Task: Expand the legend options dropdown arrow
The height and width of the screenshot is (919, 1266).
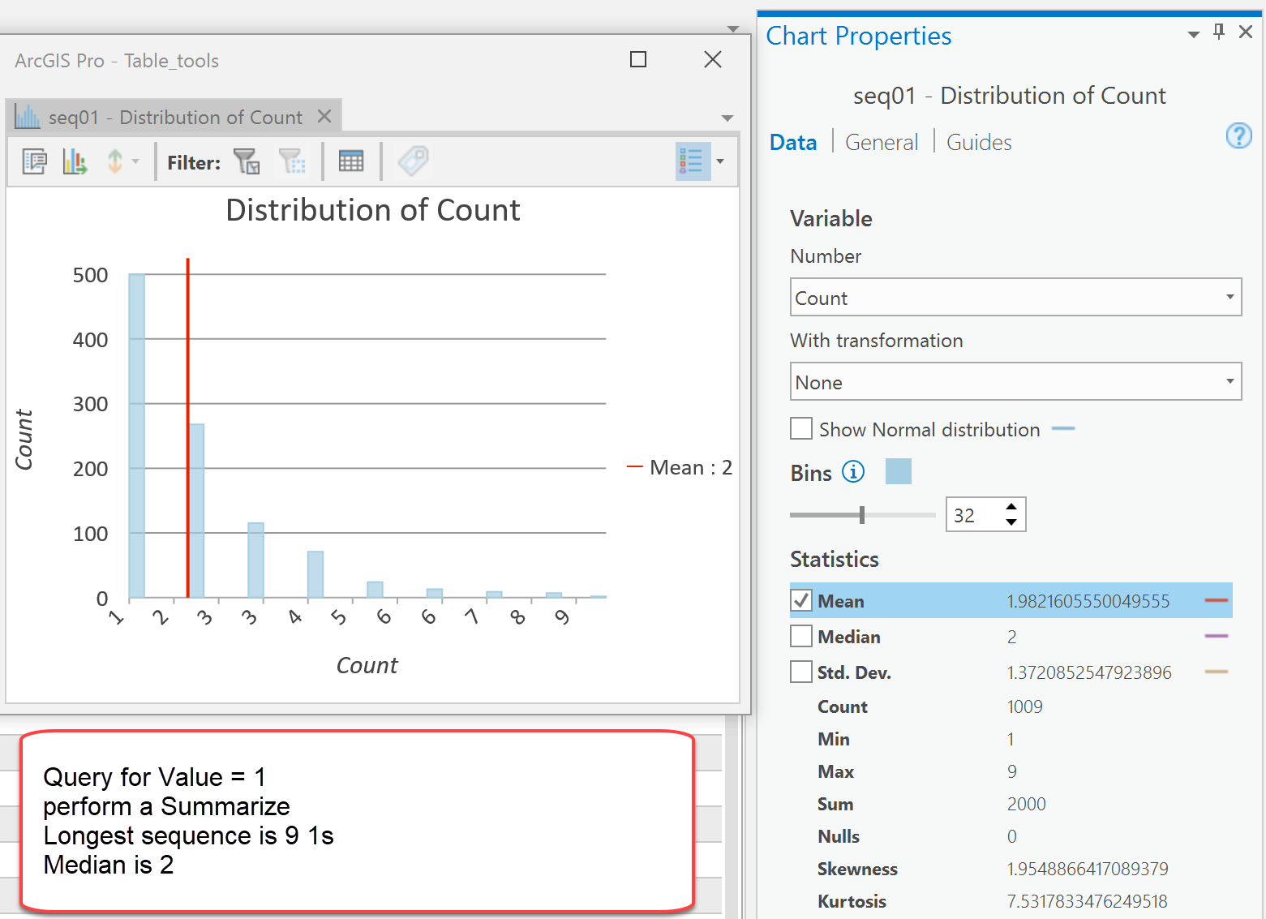Action: tap(720, 161)
